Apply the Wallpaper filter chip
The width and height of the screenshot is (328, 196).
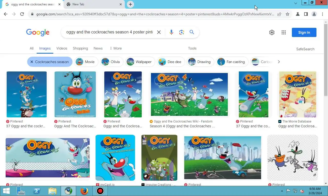140,62
